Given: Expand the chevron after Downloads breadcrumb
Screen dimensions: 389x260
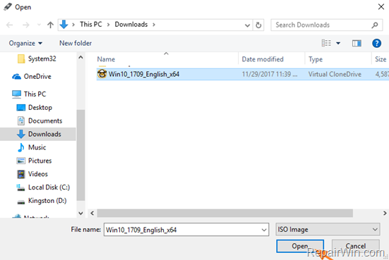Looking at the screenshot, I should click(154, 25).
